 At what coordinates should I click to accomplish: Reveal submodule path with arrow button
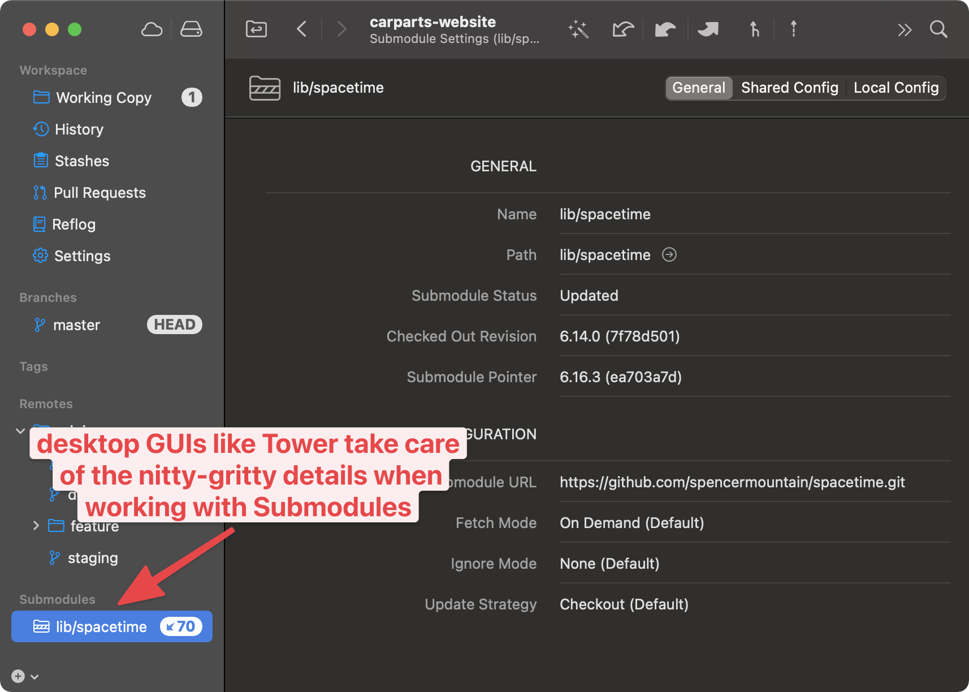pyautogui.click(x=669, y=255)
